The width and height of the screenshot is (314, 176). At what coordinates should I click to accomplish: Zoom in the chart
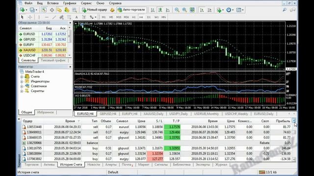coord(184,10)
